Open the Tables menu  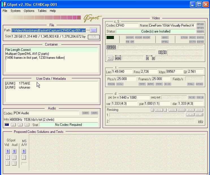click(42, 11)
